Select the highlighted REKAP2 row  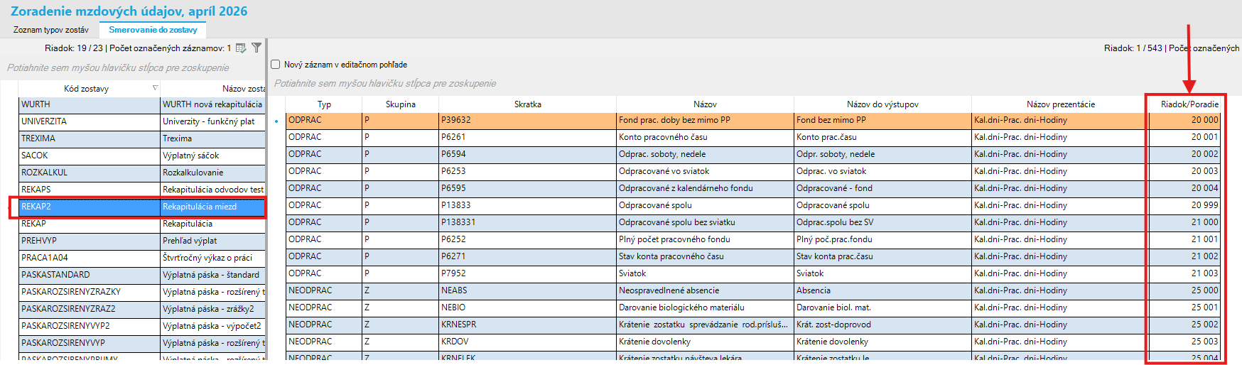[x=142, y=207]
